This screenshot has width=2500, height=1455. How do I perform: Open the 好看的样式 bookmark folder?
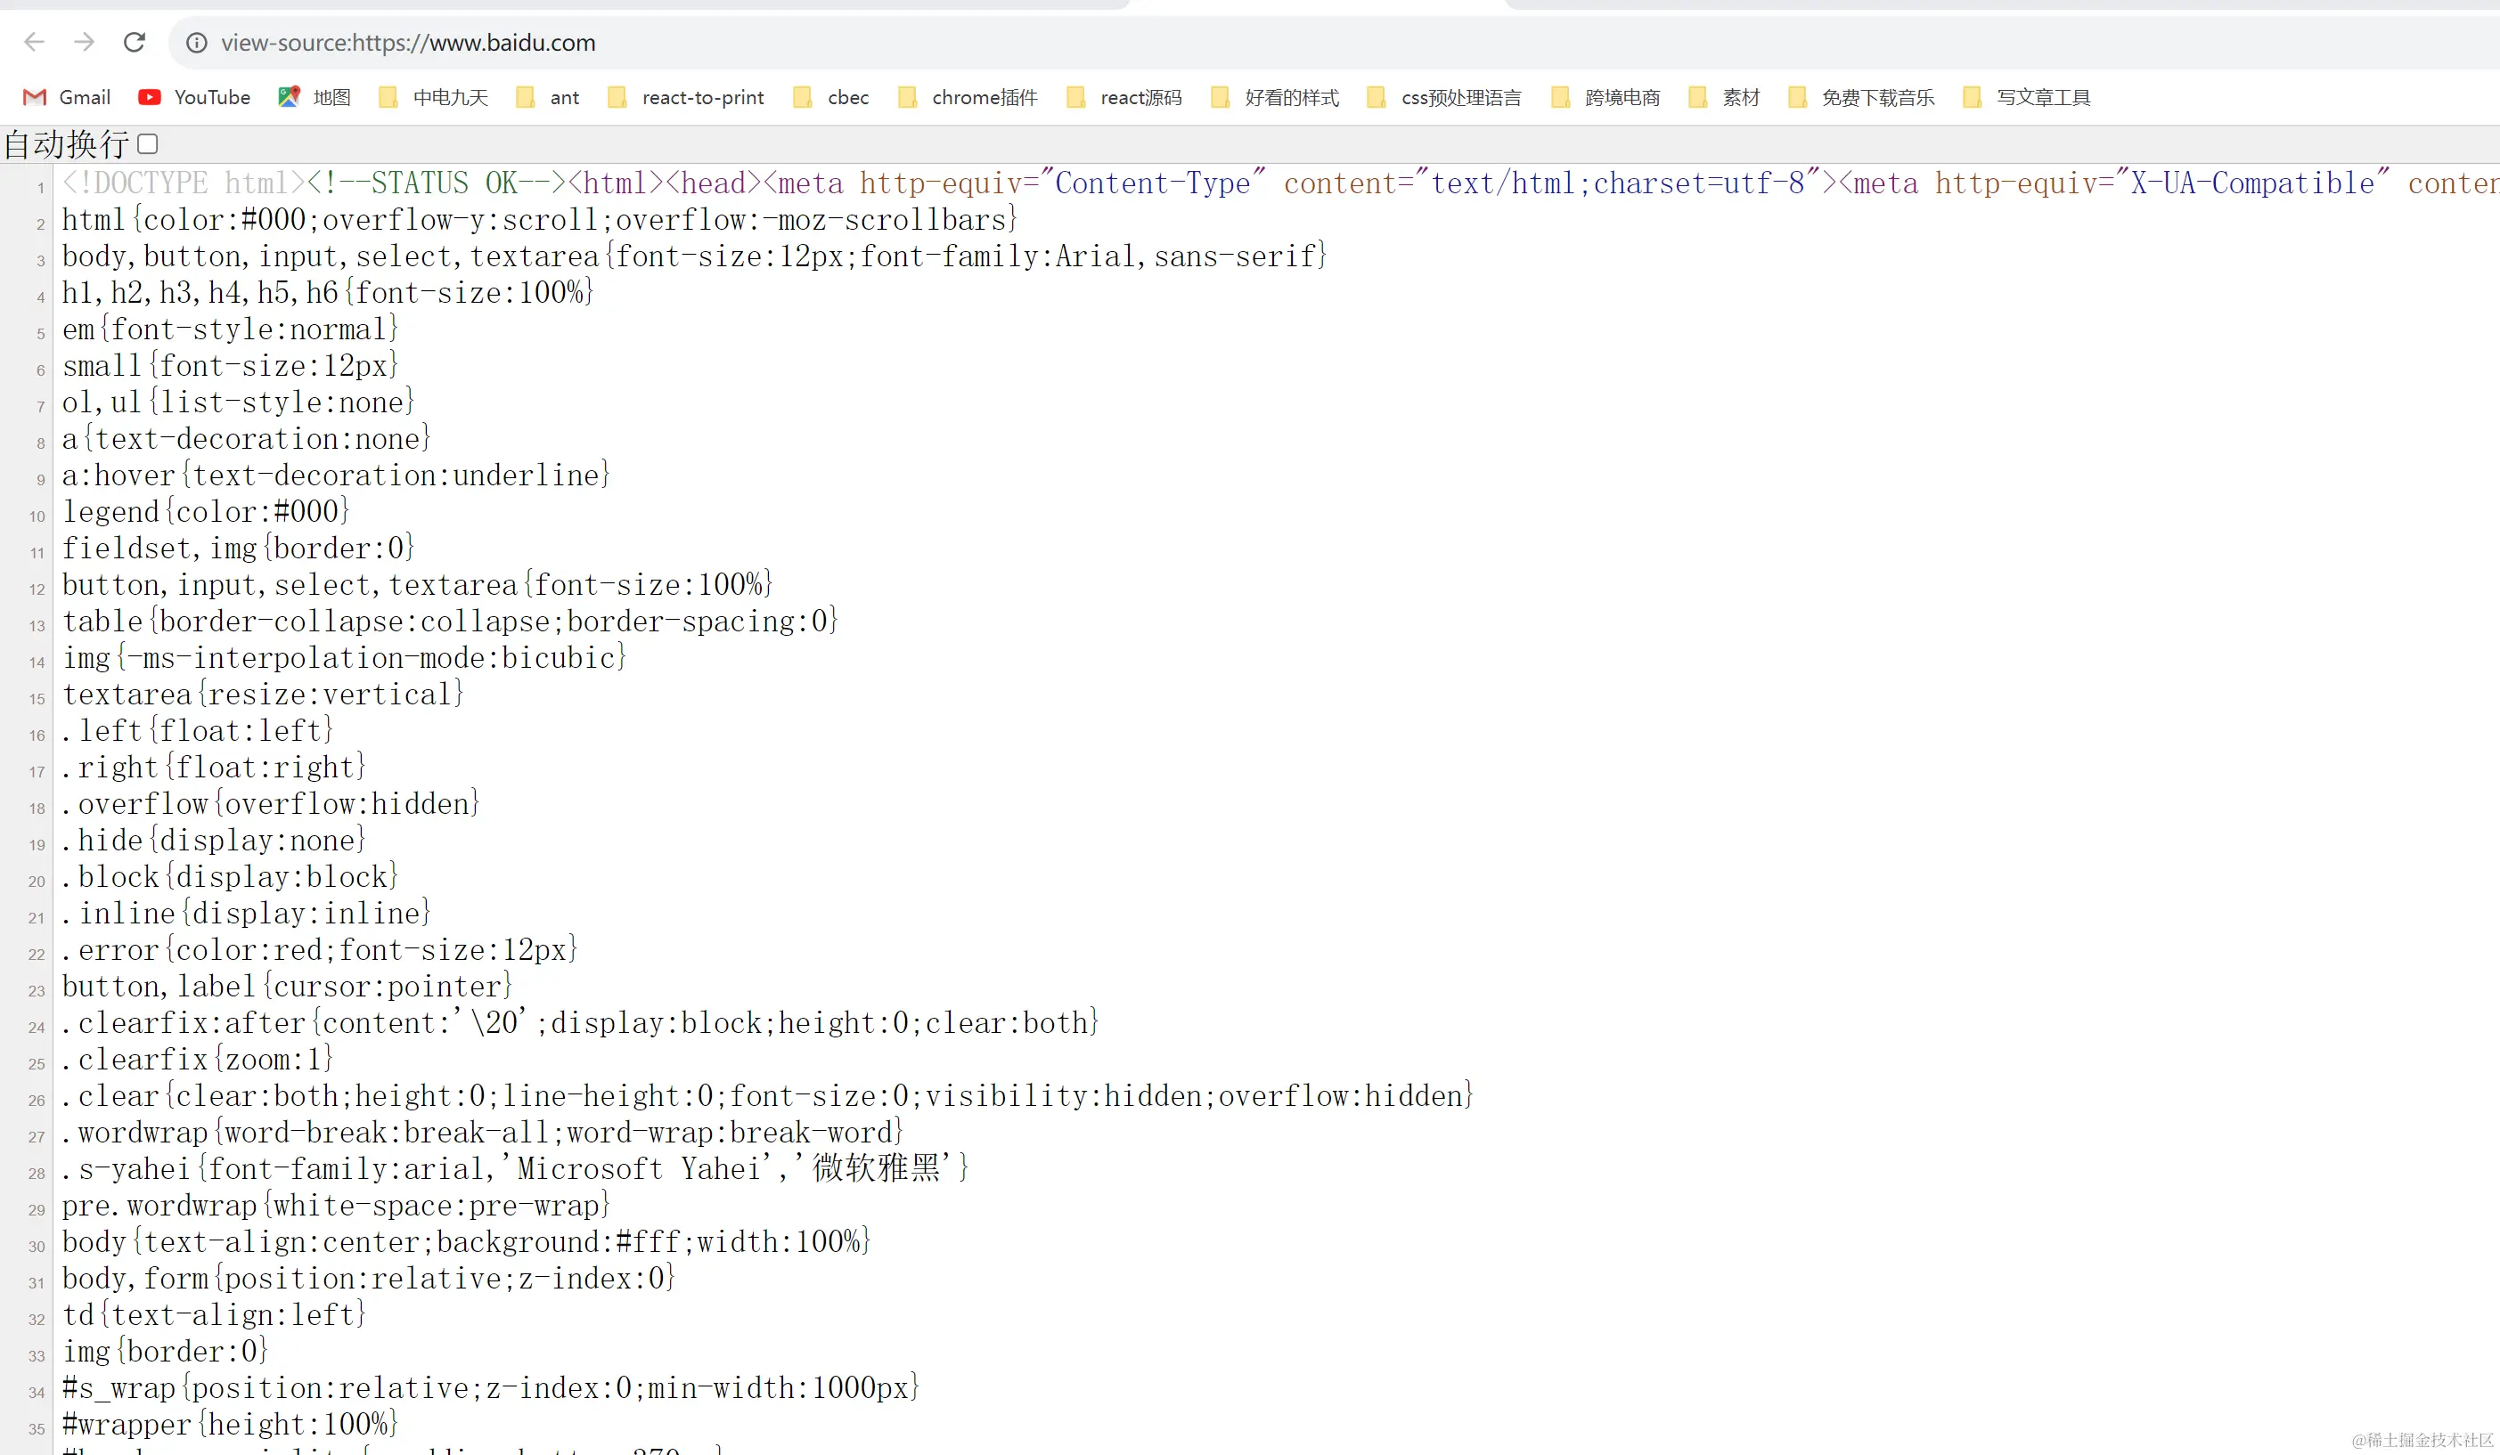[1275, 97]
